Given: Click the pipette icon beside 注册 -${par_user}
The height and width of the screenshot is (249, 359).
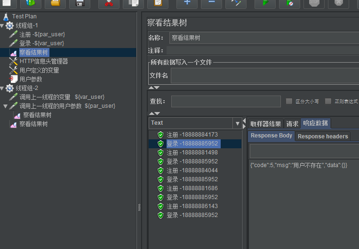Looking at the screenshot, I should tap(13, 34).
